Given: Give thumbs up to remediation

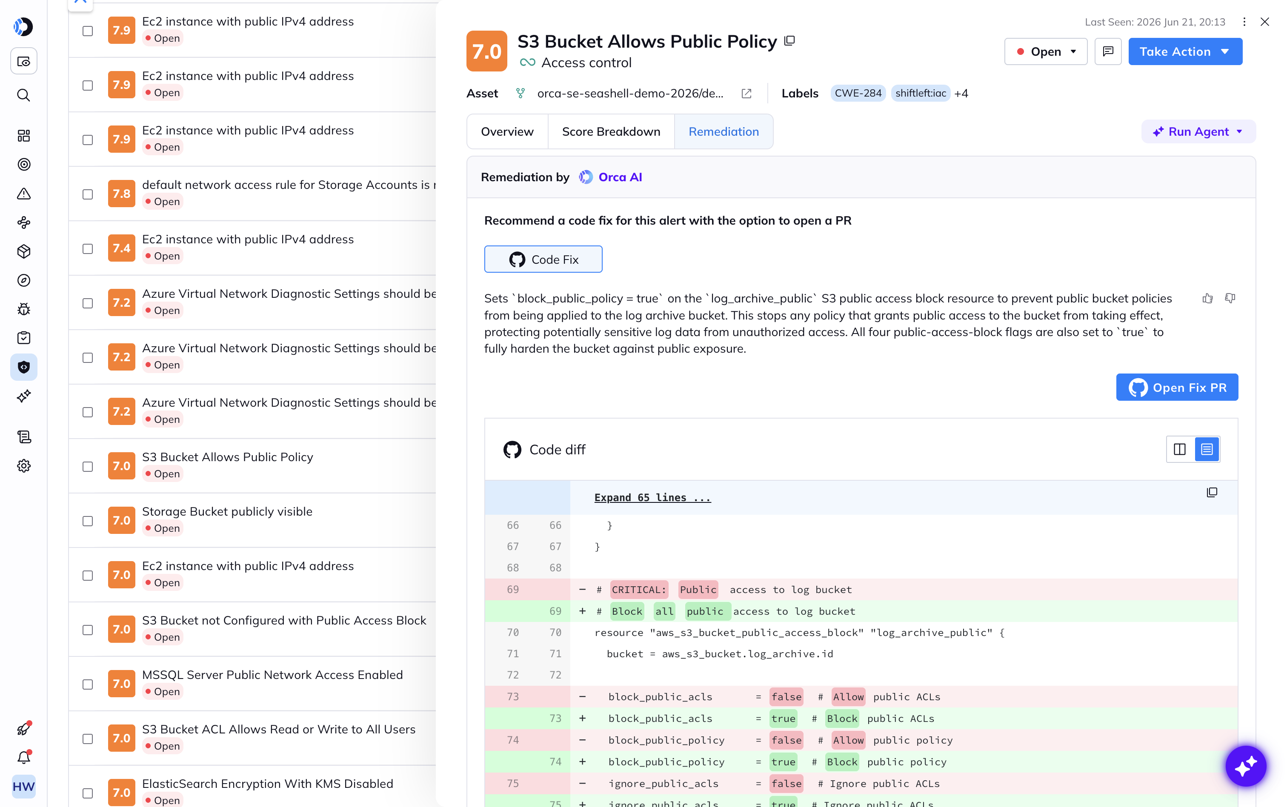Looking at the screenshot, I should [x=1207, y=298].
